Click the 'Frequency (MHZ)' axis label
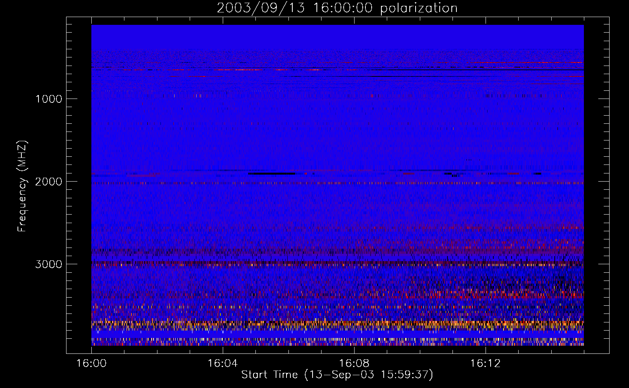This screenshot has width=629, height=388. 22,186
